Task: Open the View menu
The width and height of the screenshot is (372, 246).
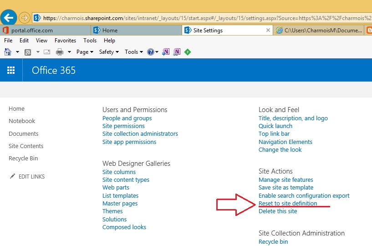Action: click(x=41, y=41)
